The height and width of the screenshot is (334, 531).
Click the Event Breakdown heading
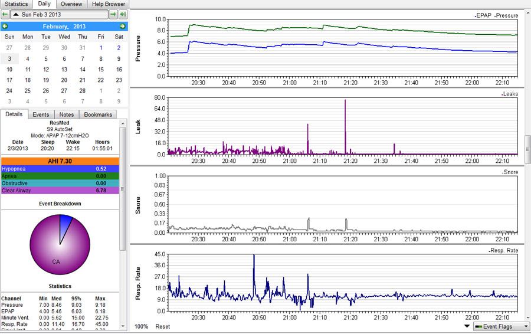coord(60,204)
